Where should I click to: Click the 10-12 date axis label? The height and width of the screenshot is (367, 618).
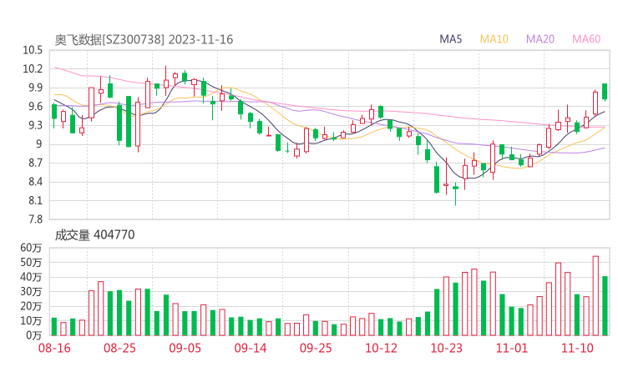point(381,348)
